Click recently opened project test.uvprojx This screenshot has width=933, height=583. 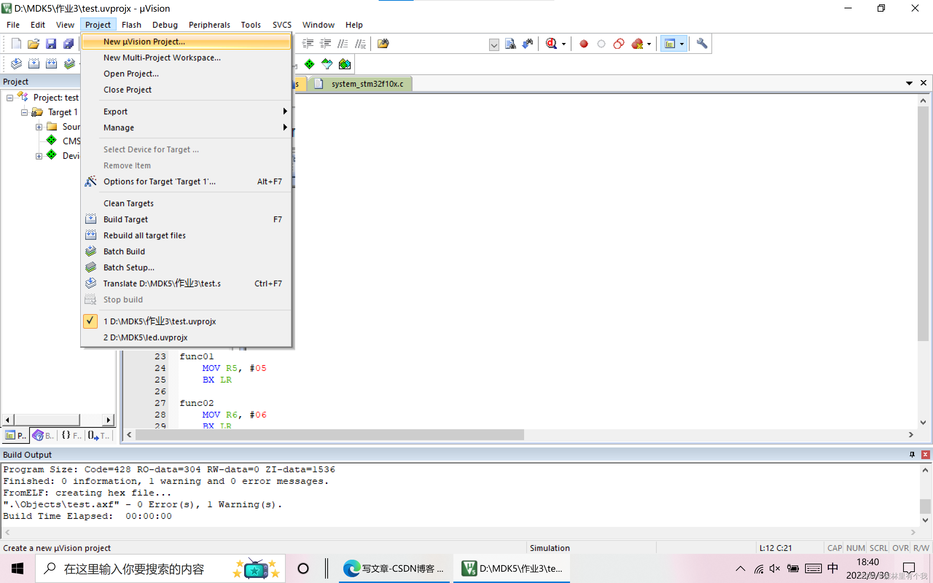161,321
